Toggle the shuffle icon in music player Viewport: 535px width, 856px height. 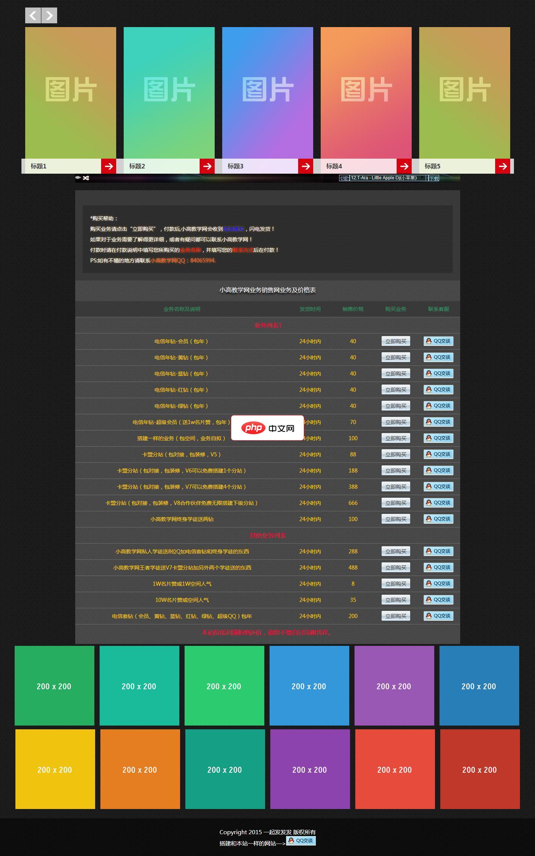click(x=86, y=178)
